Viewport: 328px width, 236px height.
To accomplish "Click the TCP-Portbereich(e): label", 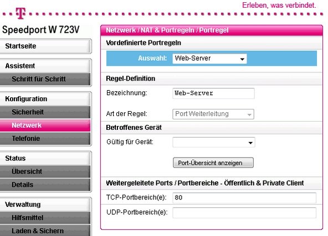I will pos(136,197).
